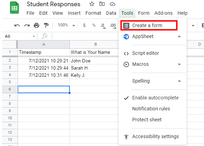Click the 7/12/2021 10:29:21 cell
This screenshot has height=146, width=204.
pos(44,61)
